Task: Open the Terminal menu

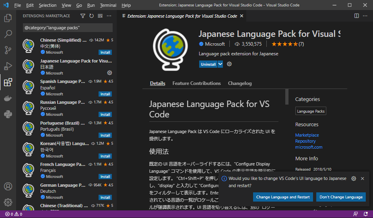Action: (108, 5)
